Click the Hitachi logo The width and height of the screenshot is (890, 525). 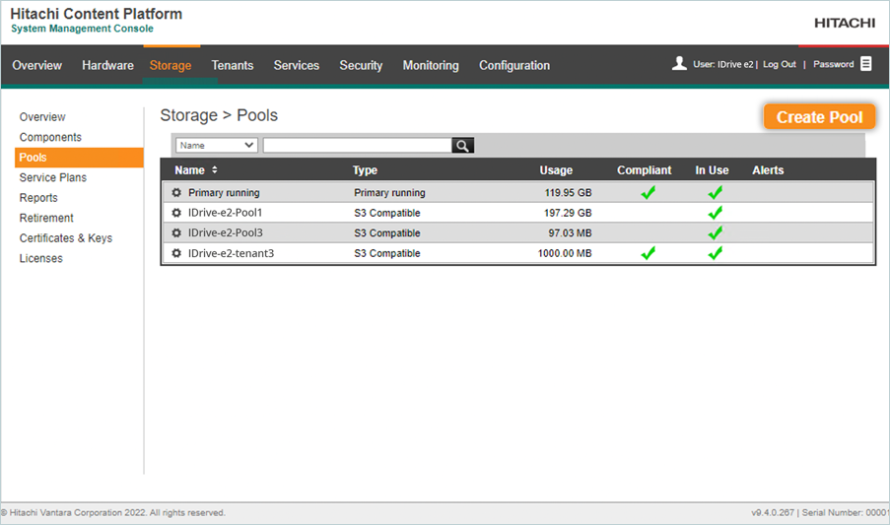[846, 22]
